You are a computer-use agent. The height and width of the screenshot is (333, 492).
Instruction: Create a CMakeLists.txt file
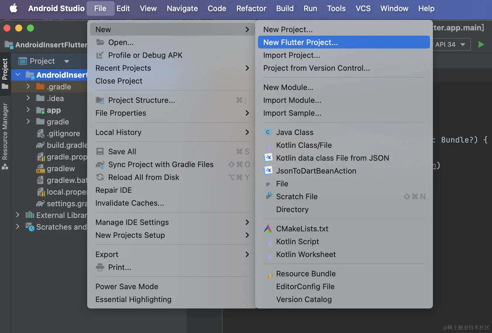[x=344, y=229]
